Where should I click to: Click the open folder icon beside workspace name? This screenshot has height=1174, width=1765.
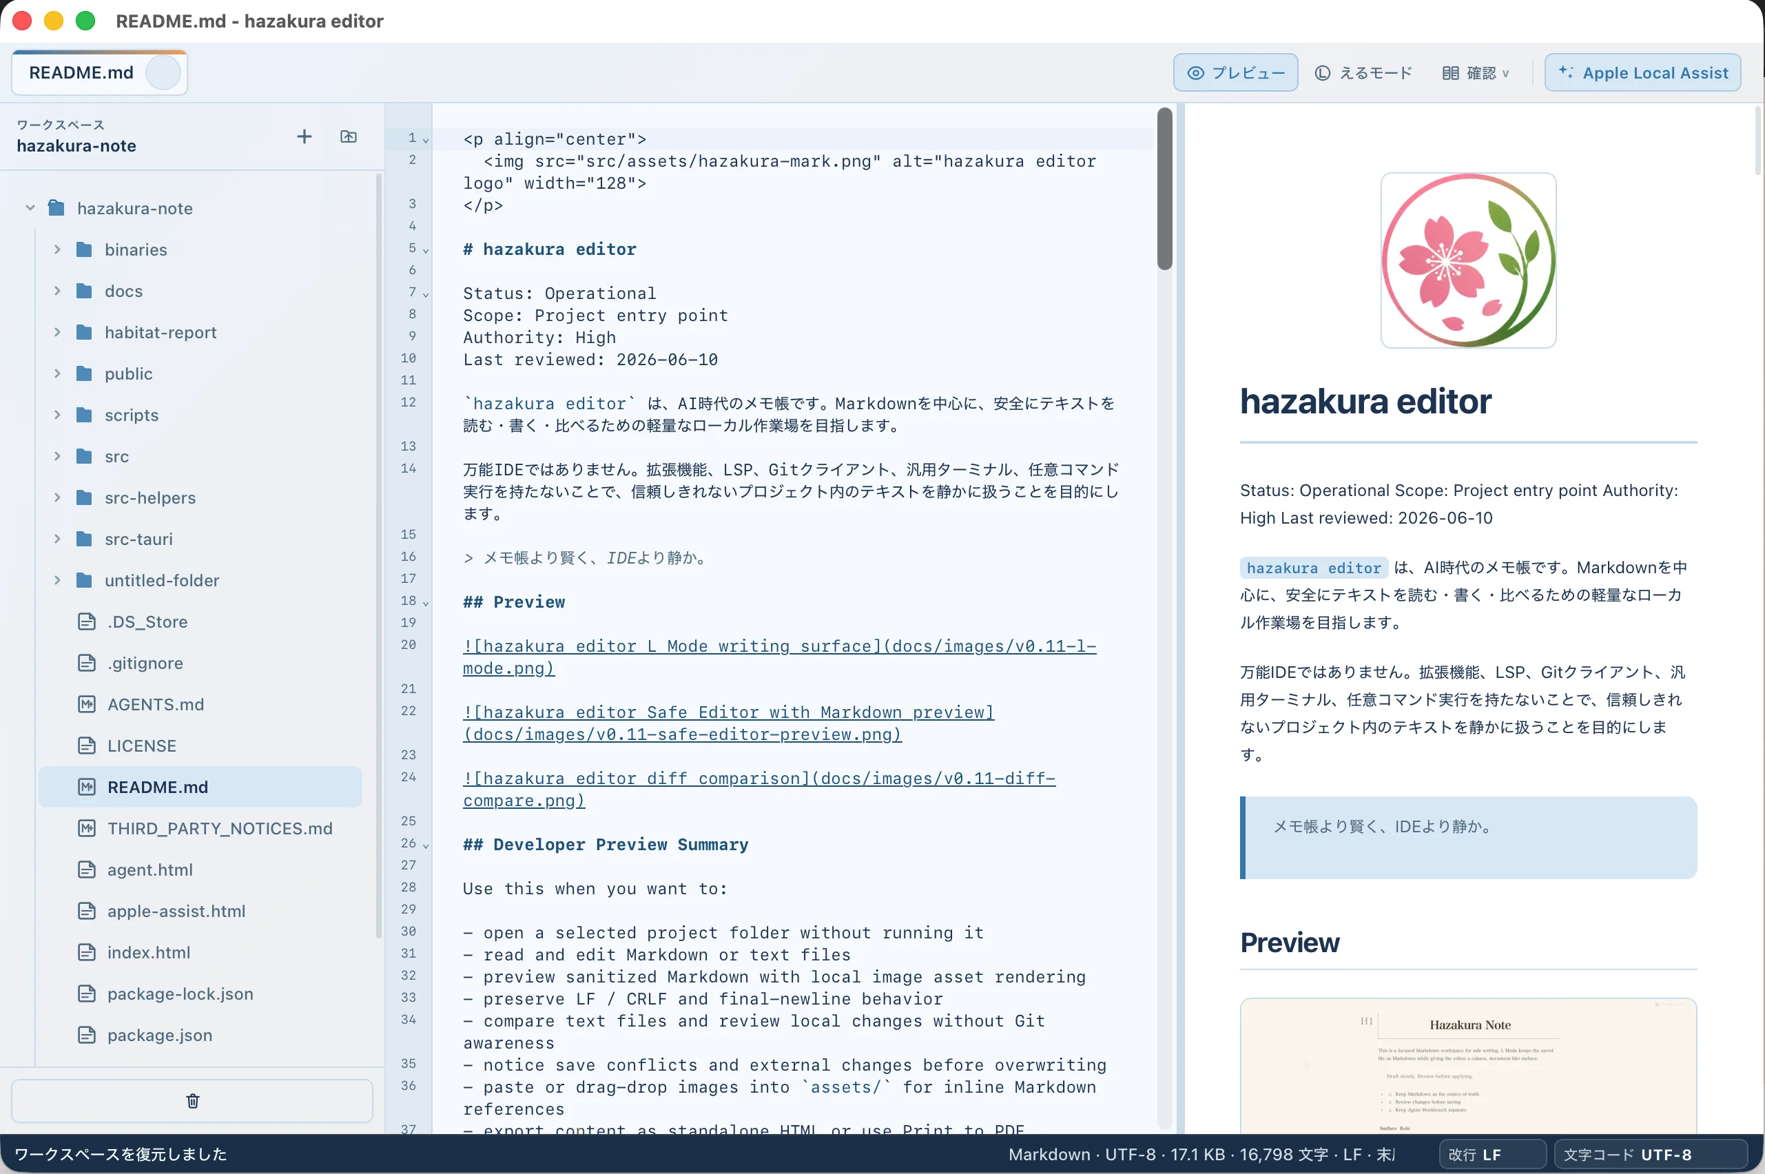349,136
